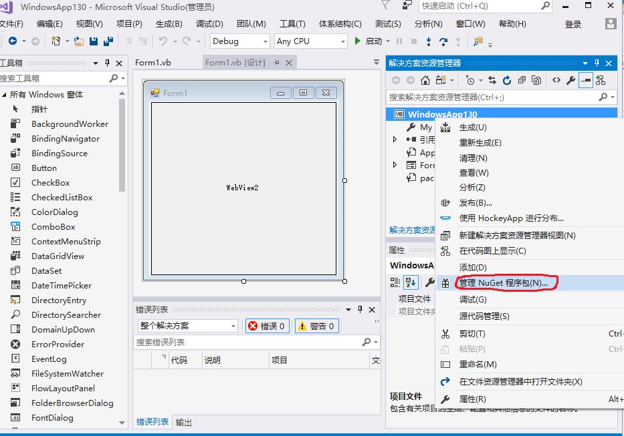Click Solution Explorer code map icon
Image resolution: width=624 pixels, height=436 pixels.
pyautogui.click(x=601, y=81)
